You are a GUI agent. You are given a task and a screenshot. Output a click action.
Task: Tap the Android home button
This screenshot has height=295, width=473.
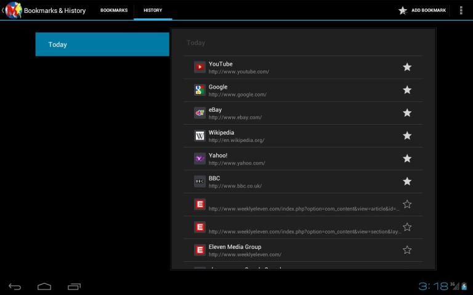(44, 286)
